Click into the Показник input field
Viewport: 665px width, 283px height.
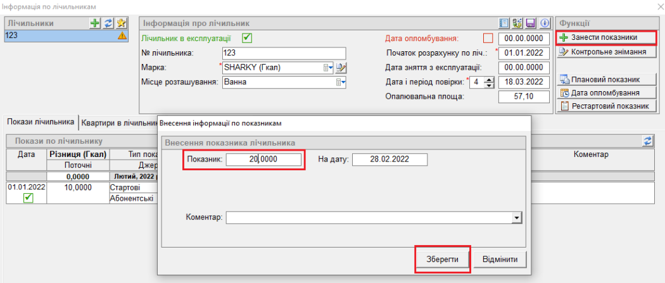pos(263,159)
